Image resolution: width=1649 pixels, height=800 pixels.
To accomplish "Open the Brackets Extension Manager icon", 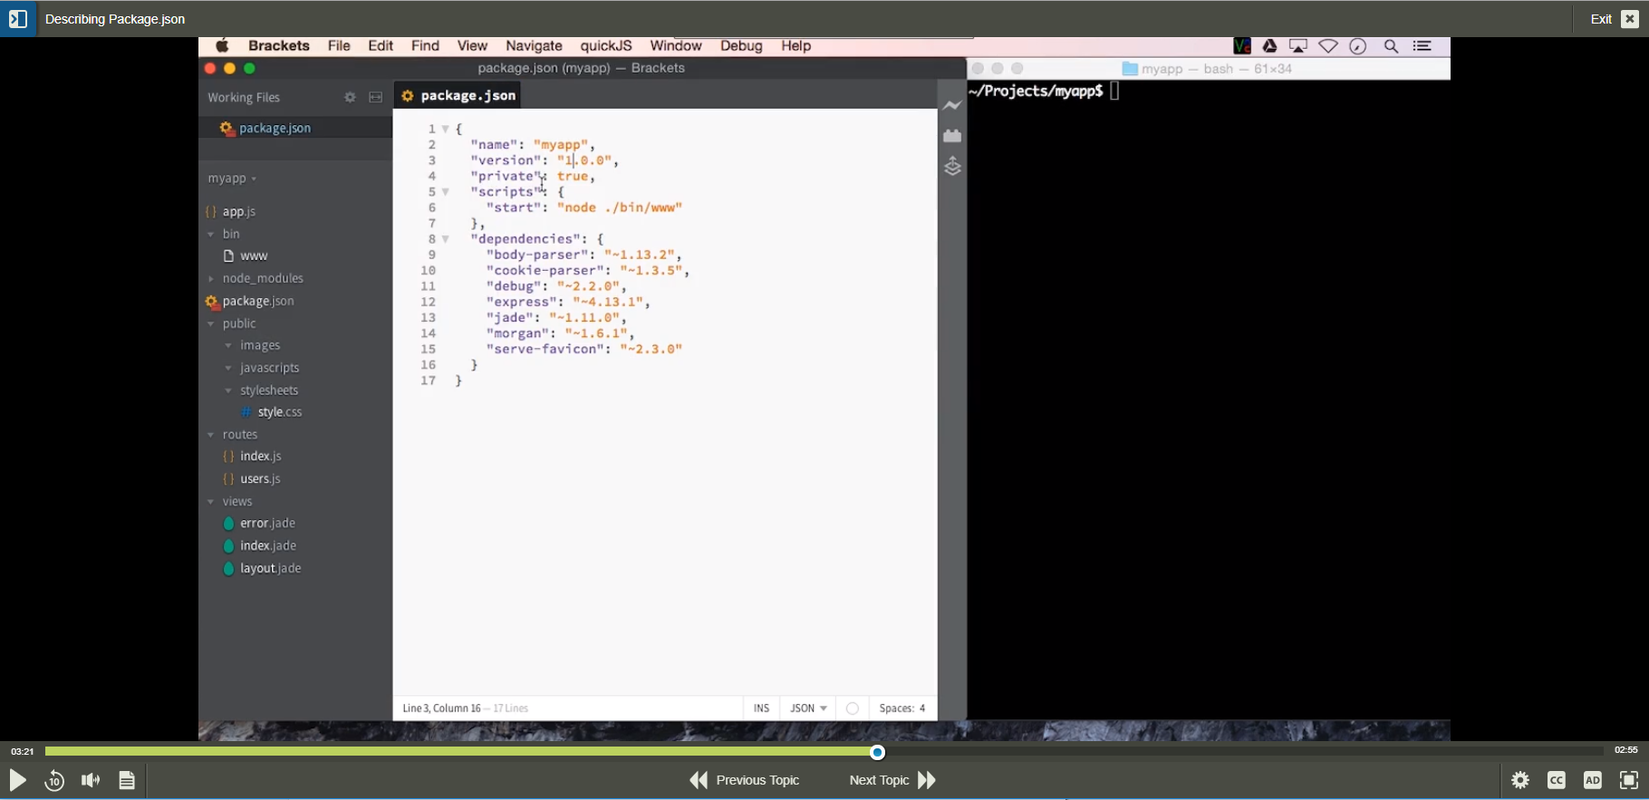I will pos(952,136).
